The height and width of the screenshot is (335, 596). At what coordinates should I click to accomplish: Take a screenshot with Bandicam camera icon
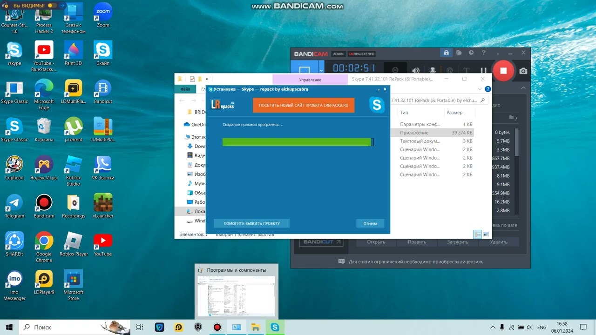coord(523,71)
